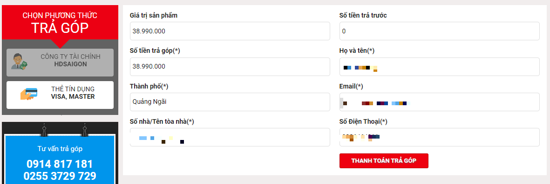Focus the Giá trị sản phẩm field

[x=230, y=31]
